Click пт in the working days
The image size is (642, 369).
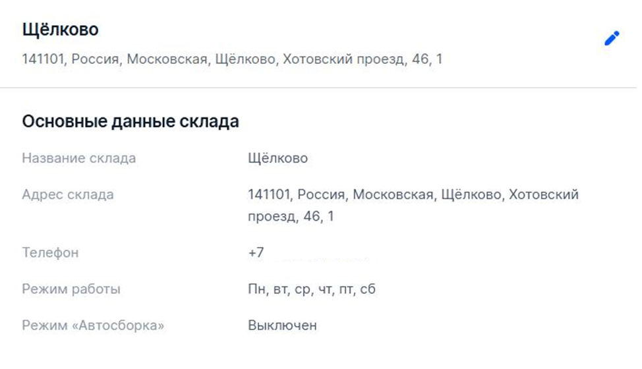[x=345, y=289]
